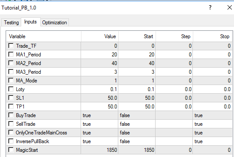Image resolution: width=234 pixels, height=157 pixels.
Task: Select the Variable column header
Action: coord(44,36)
